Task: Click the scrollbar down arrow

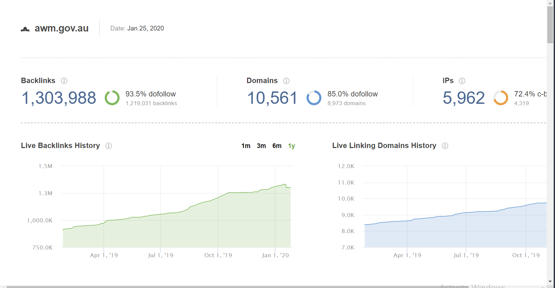Action: click(550, 282)
